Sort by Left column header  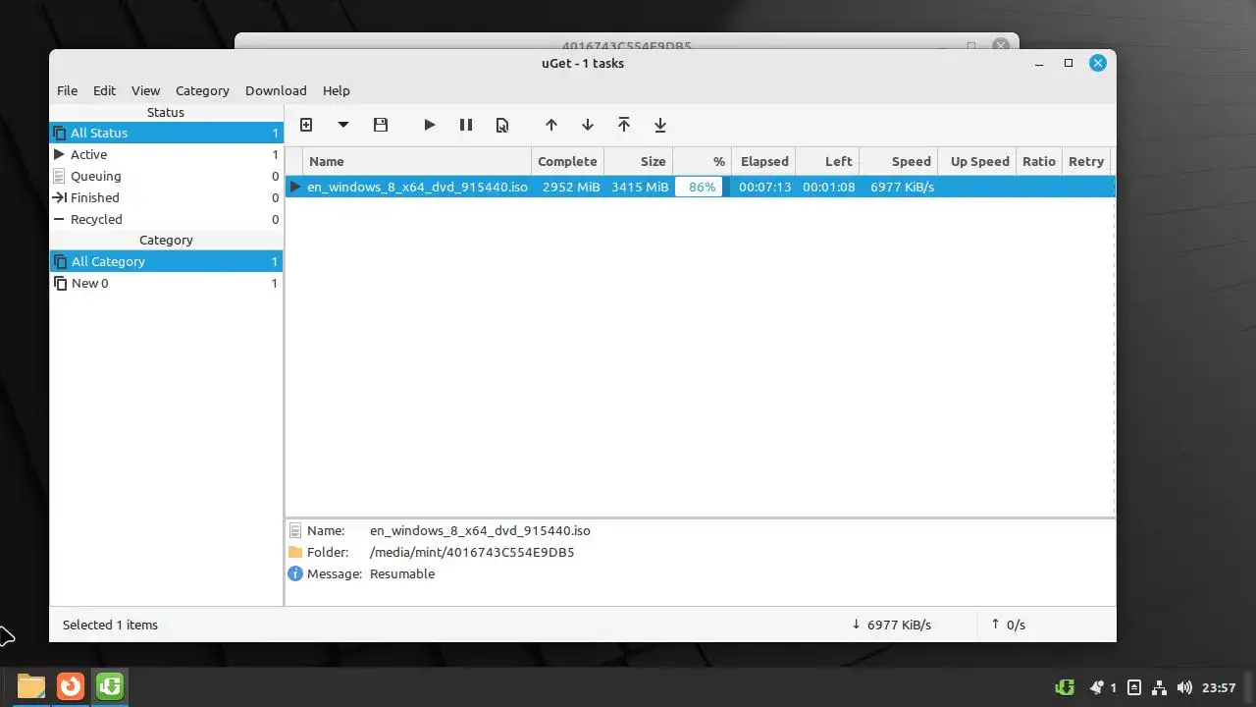(827, 161)
